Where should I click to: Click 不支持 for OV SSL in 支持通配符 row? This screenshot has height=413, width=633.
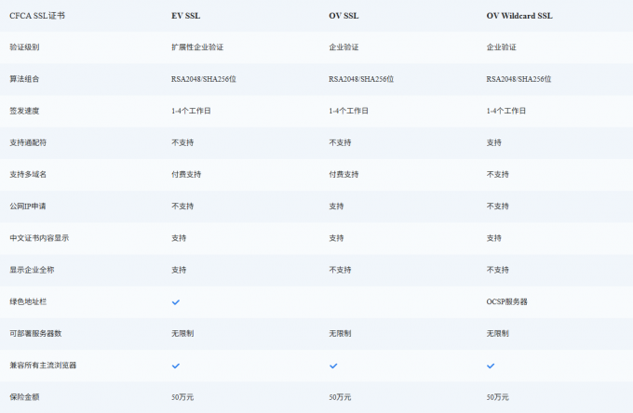coord(340,142)
